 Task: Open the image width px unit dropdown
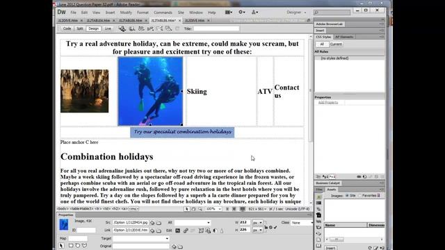[x=258, y=223]
